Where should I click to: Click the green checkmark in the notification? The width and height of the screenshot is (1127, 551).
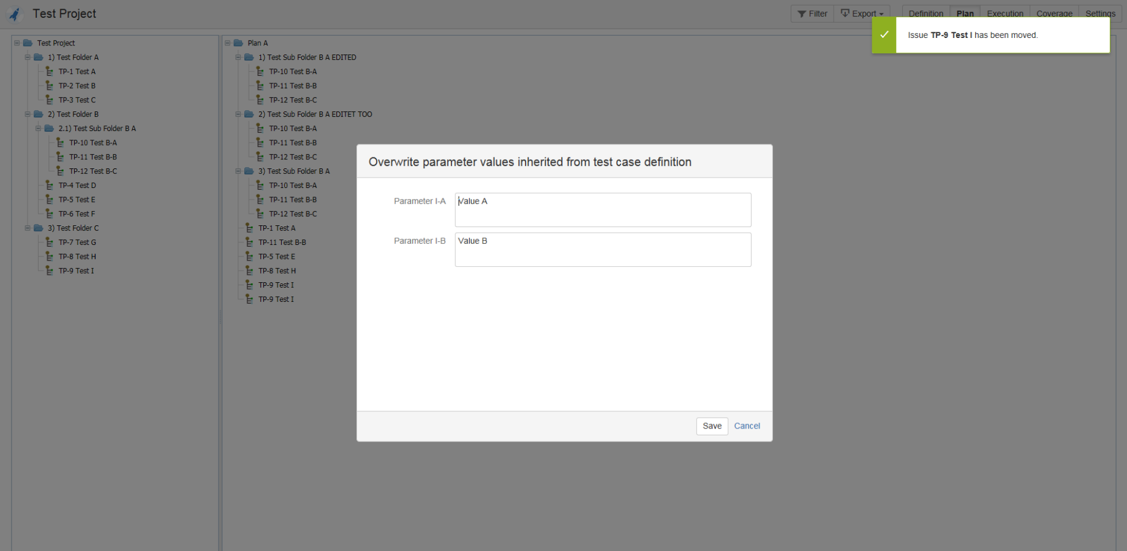[x=884, y=35]
